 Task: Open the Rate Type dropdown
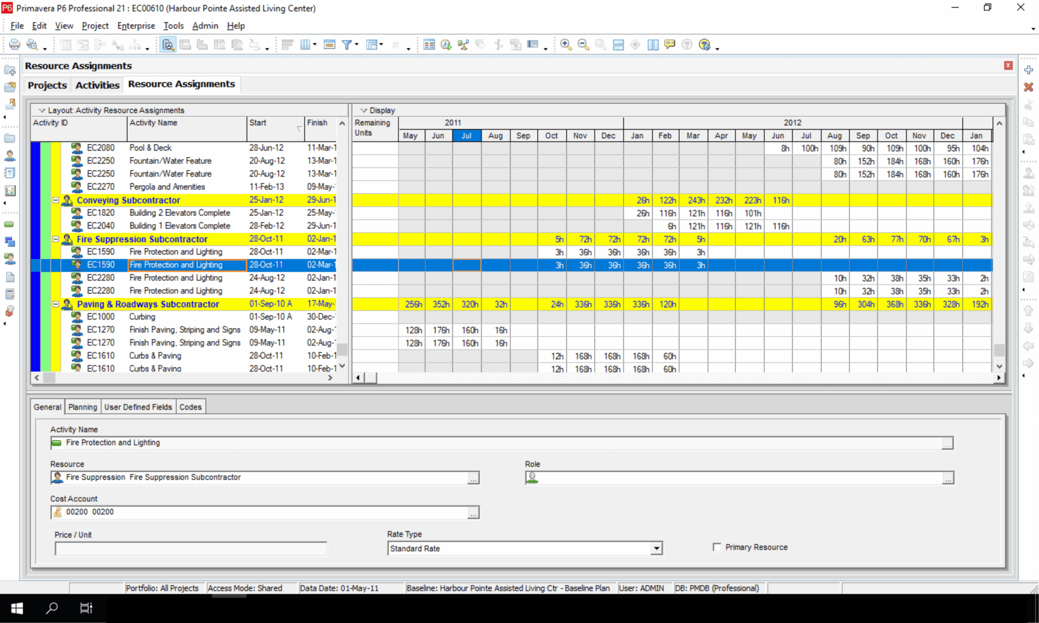click(656, 549)
